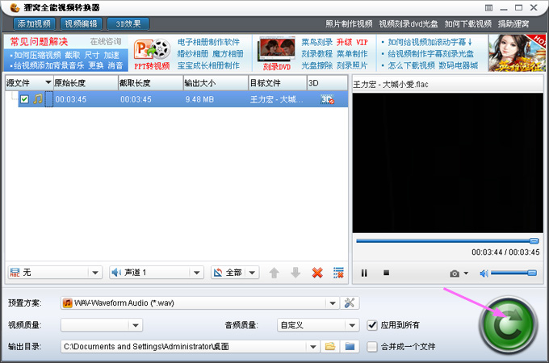Click 捐助狸窝 link
549x363 pixels.
point(513,23)
